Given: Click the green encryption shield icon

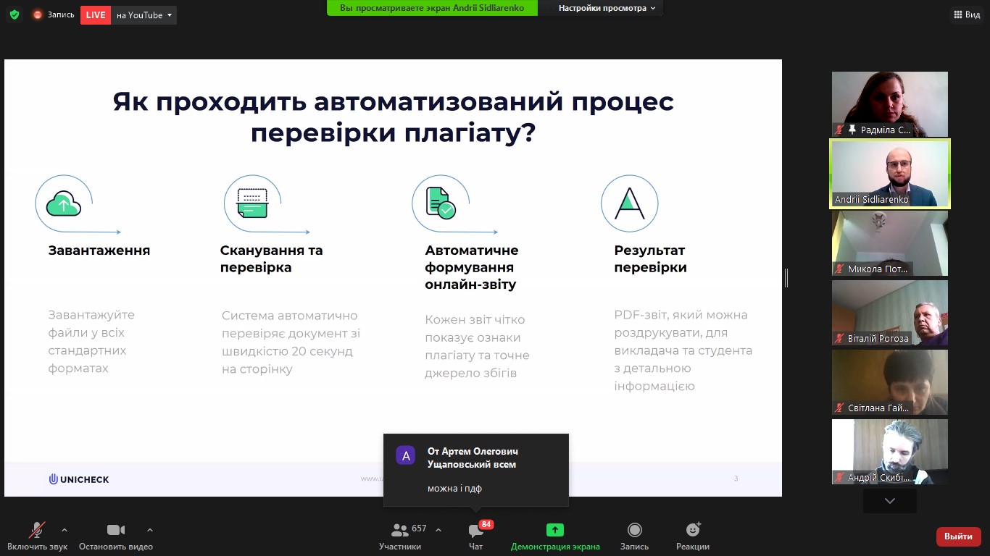Looking at the screenshot, I should tap(14, 14).
